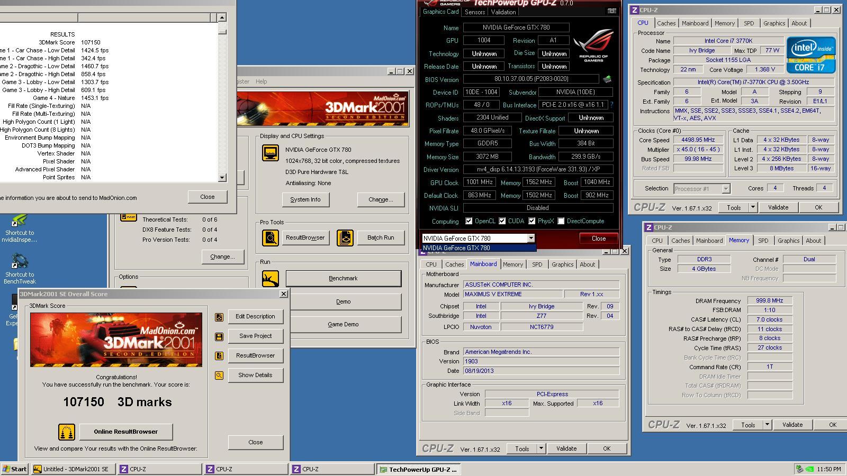This screenshot has width=847, height=476.
Task: Click the Demo button
Action: point(344,301)
